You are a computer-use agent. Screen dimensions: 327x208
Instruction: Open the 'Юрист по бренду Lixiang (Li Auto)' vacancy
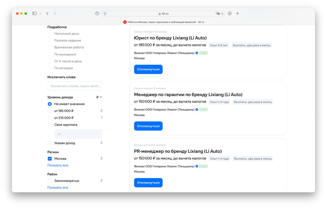[x=170, y=38]
